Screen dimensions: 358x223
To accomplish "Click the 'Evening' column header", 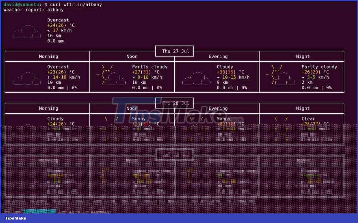I will click(x=218, y=56).
